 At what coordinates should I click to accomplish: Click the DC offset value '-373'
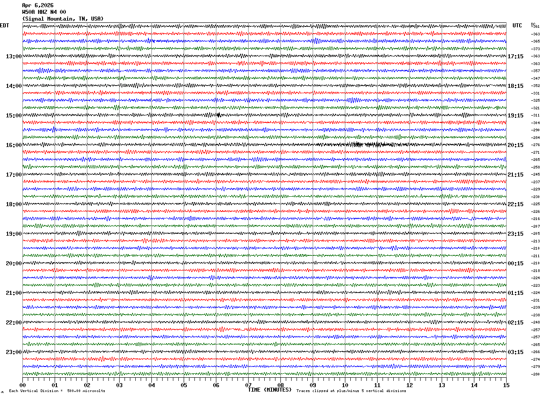535,49
